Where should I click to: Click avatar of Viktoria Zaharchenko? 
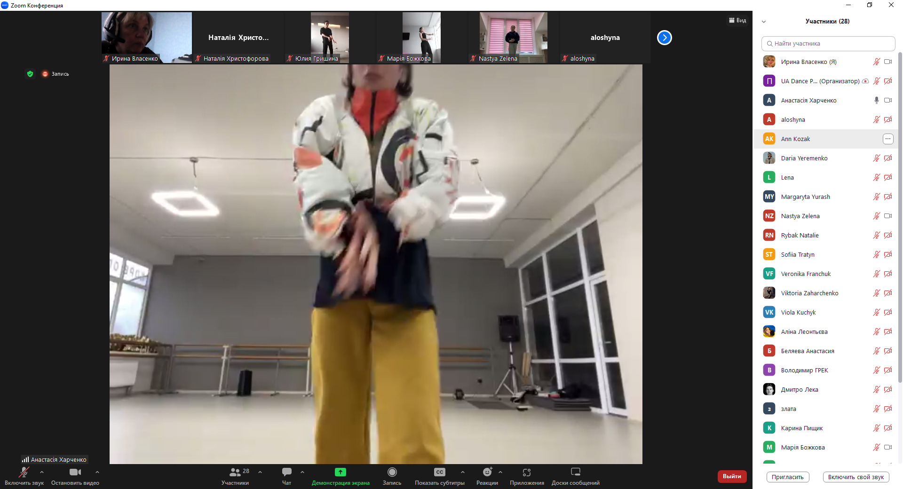tap(769, 293)
